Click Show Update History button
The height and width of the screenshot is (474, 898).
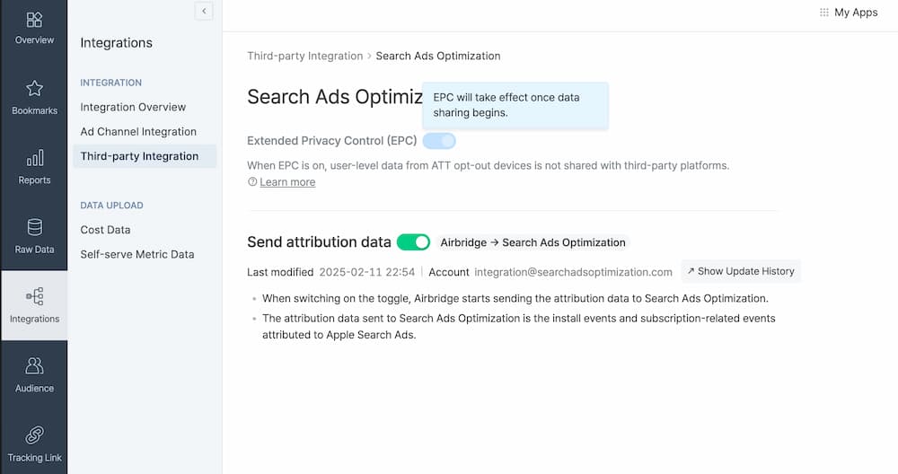click(x=741, y=271)
